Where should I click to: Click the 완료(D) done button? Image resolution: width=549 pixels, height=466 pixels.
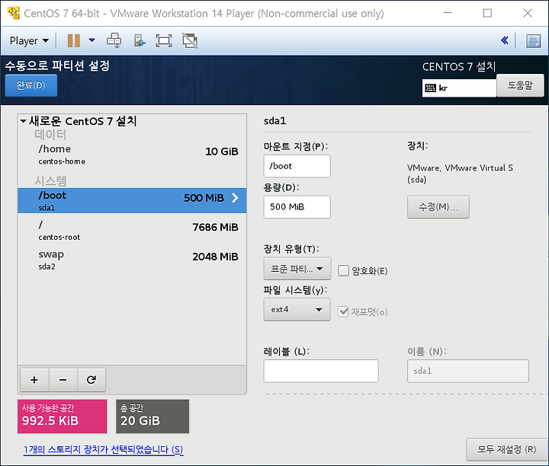[30, 85]
